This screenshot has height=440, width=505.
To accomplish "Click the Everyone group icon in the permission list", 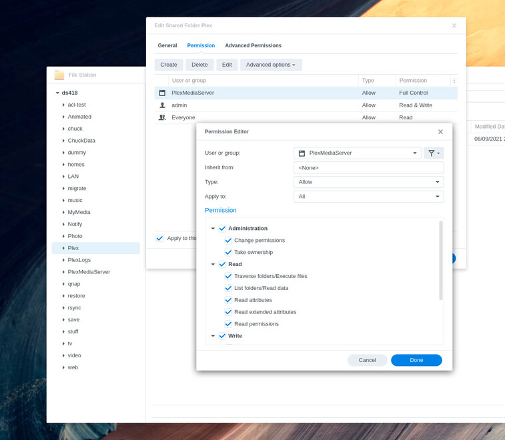I will click(162, 117).
